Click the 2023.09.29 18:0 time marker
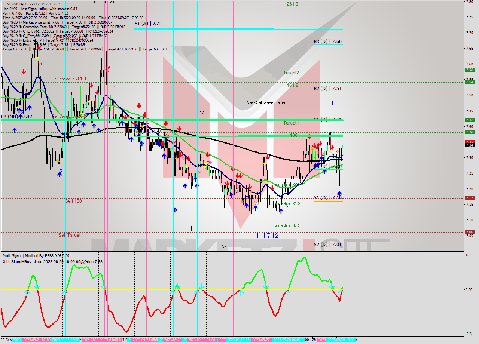The height and width of the screenshot is (344, 479). pos(342,340)
